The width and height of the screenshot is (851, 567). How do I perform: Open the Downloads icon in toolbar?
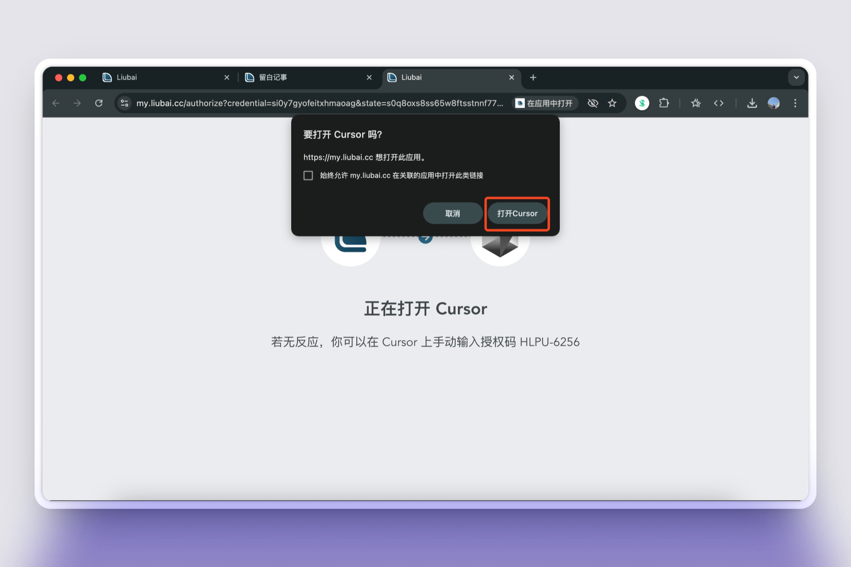coord(752,103)
